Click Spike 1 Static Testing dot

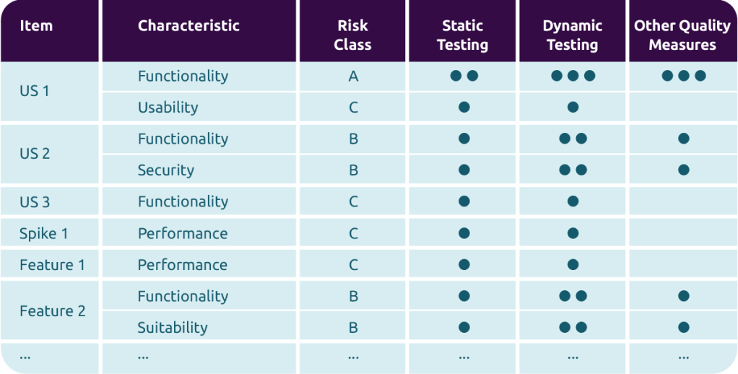pos(464,233)
